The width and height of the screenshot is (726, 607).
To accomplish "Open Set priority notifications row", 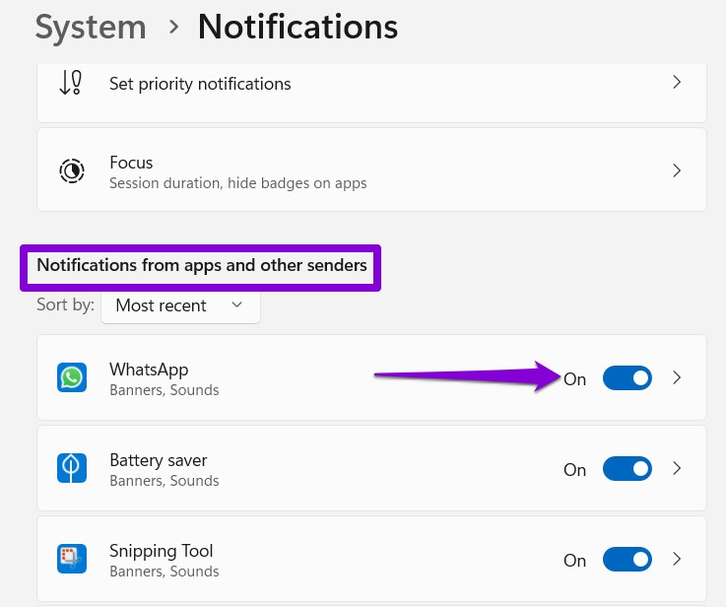I will click(x=371, y=91).
